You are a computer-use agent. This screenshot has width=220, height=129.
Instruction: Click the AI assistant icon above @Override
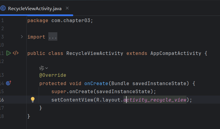pos(42,68)
